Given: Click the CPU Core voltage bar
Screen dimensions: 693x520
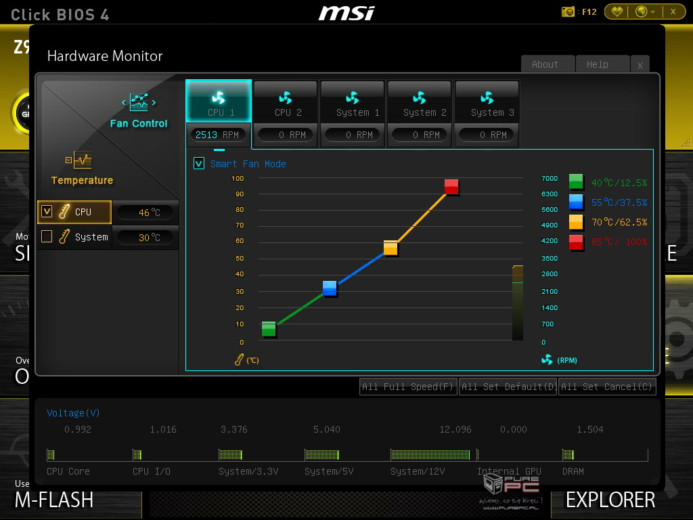Looking at the screenshot, I should pos(51,454).
